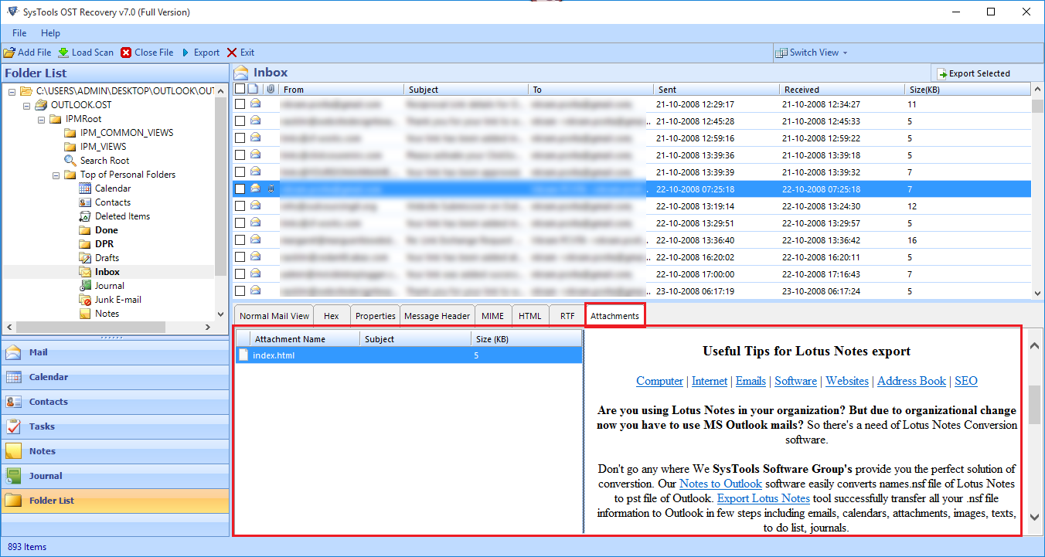Click the Load Scan toolbar icon

click(63, 53)
